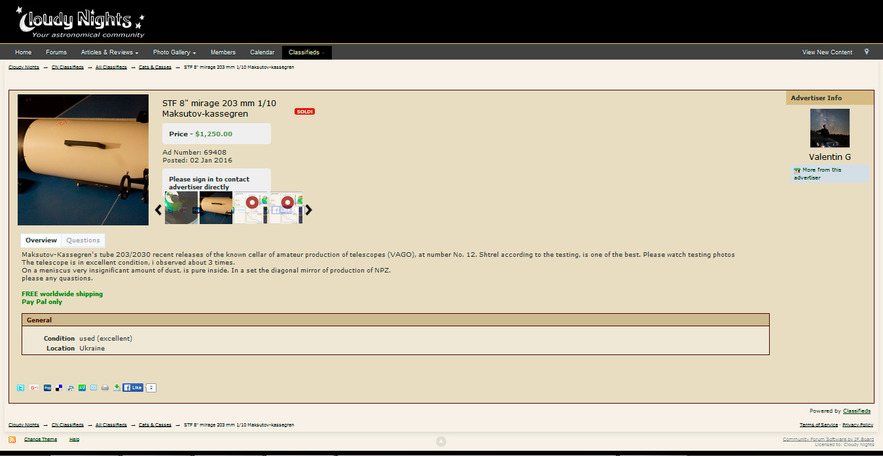Share the listing on Digg
The image size is (883, 456).
coord(48,388)
